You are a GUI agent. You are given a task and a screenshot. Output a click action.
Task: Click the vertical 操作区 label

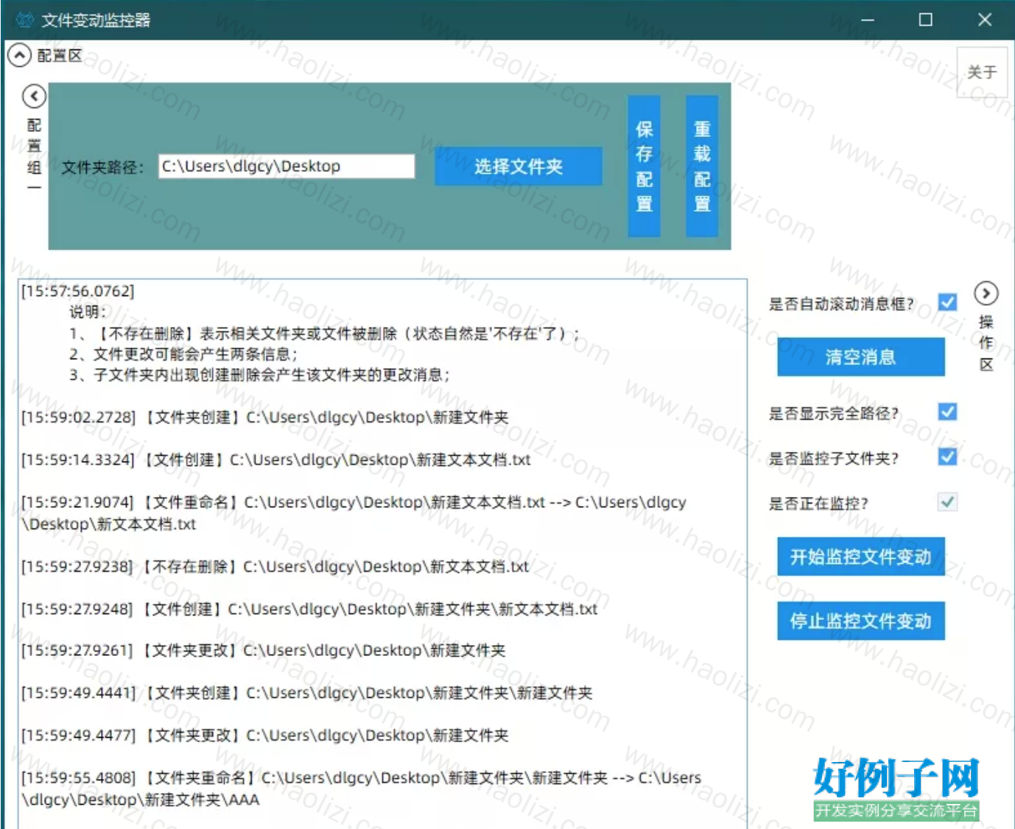coord(986,343)
